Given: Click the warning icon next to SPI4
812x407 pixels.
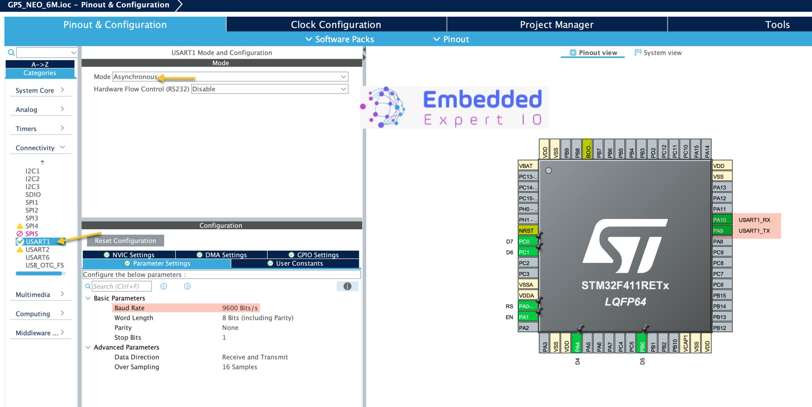Looking at the screenshot, I should (x=21, y=226).
